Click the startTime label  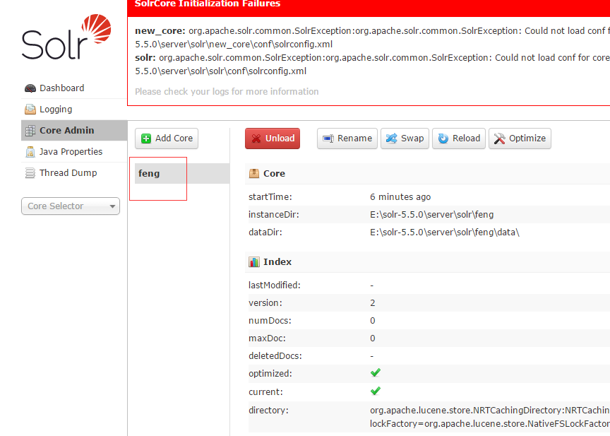(270, 197)
